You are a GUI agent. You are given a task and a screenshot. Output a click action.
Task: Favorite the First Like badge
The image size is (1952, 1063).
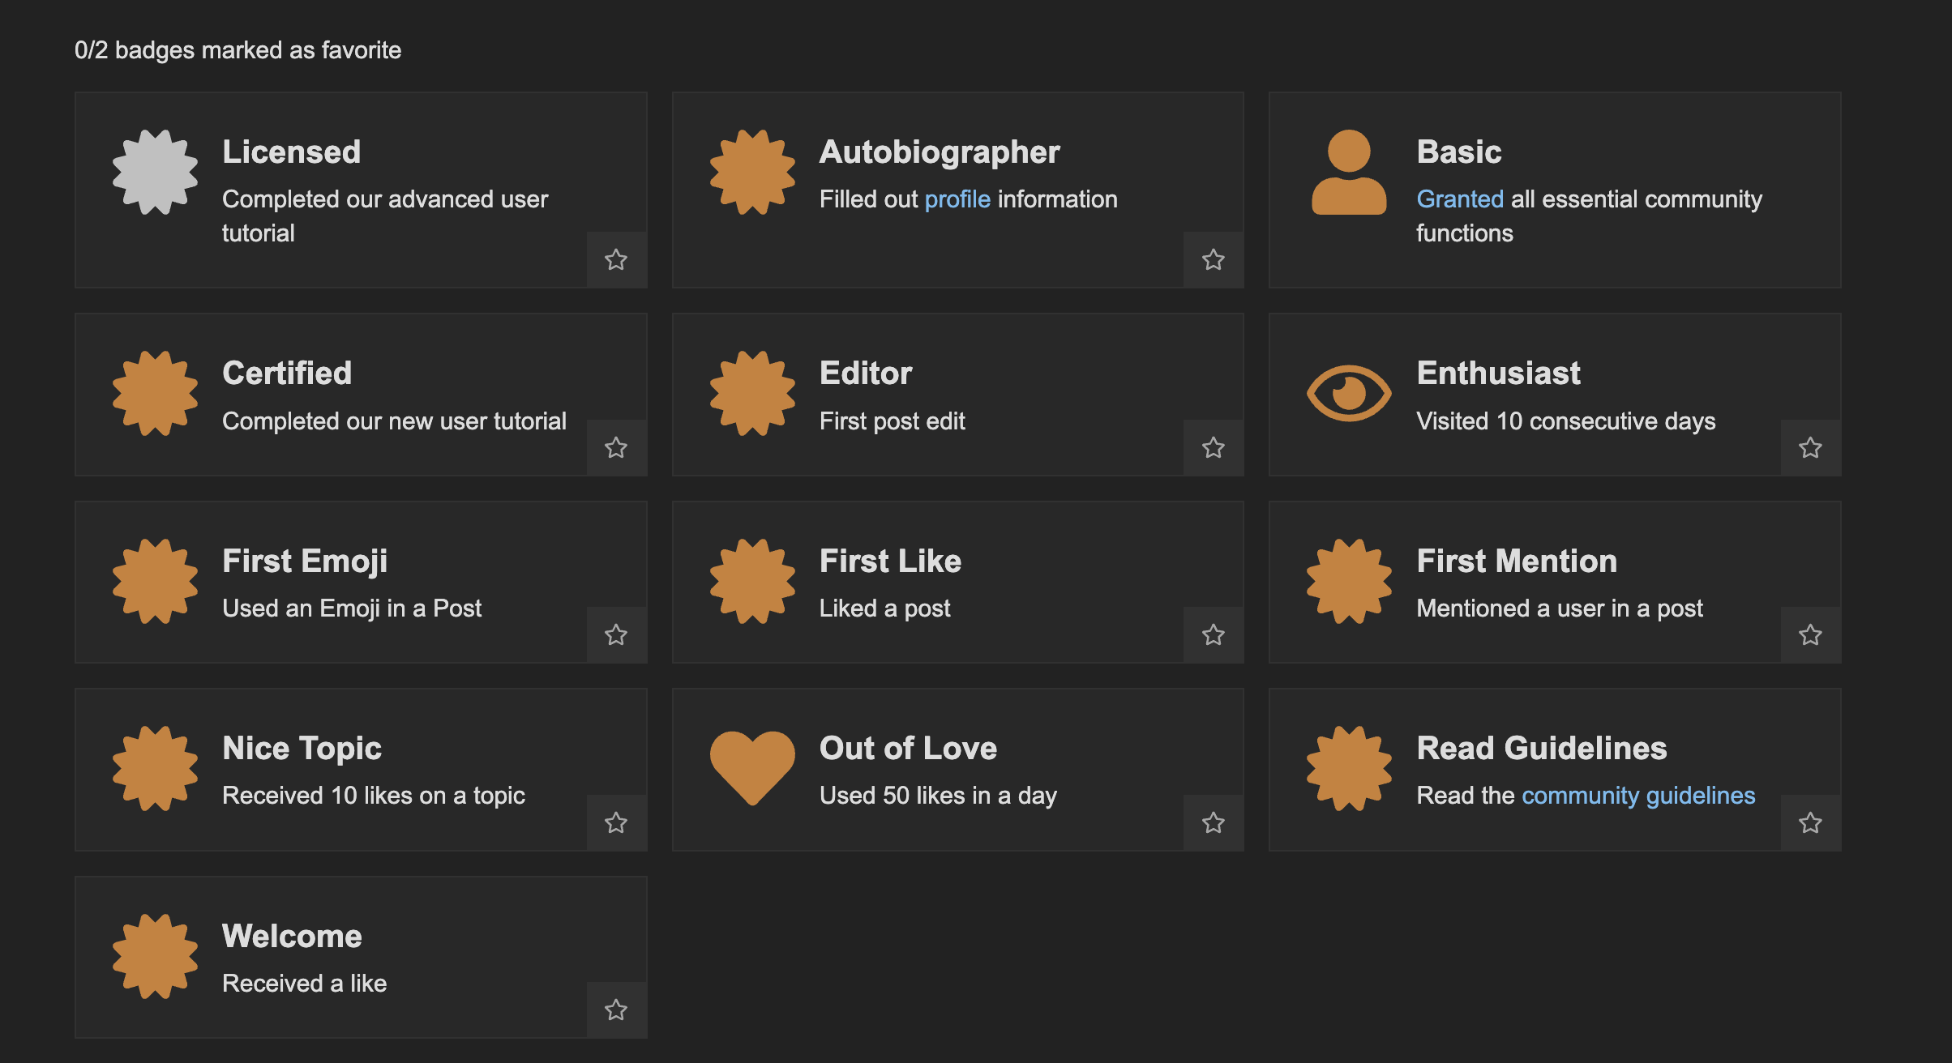click(x=1213, y=634)
